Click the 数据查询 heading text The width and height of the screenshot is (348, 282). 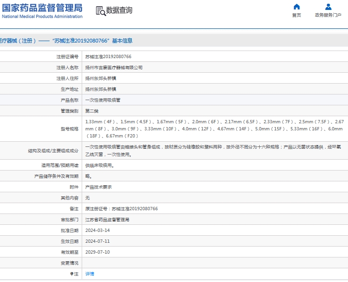click(119, 10)
